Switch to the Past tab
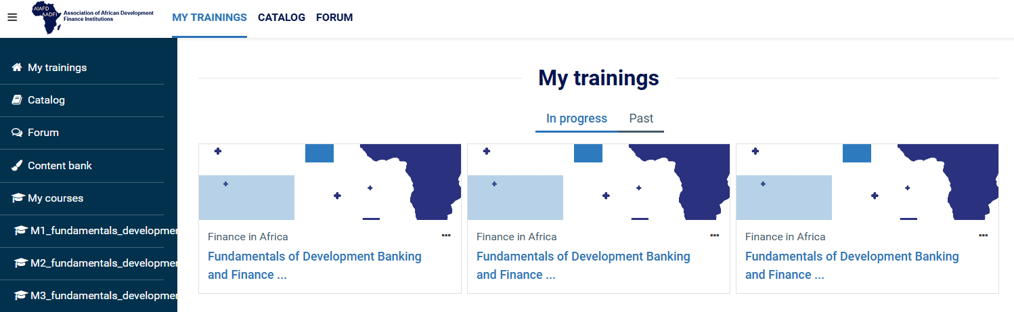The image size is (1014, 312). pyautogui.click(x=641, y=118)
